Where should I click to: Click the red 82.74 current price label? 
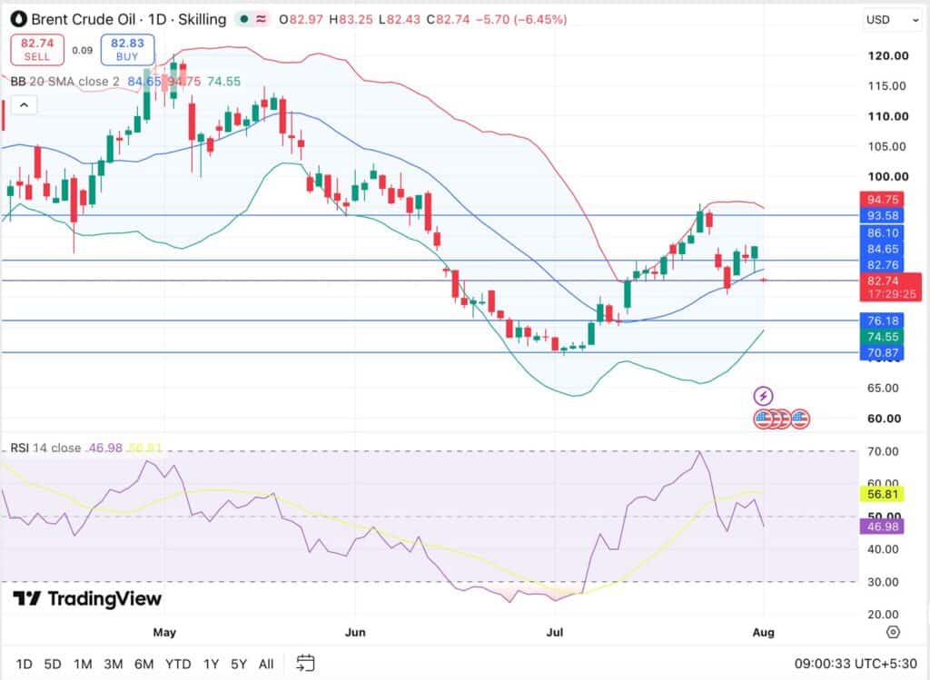(883, 281)
